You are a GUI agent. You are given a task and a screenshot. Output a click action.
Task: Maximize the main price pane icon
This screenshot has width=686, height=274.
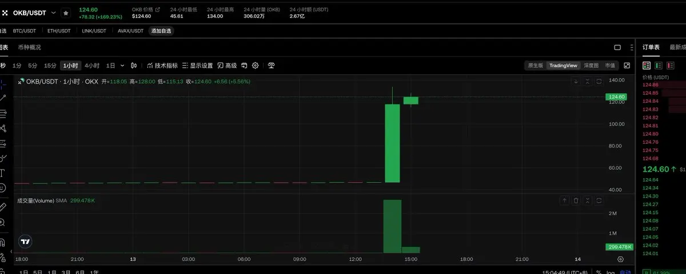(599, 82)
